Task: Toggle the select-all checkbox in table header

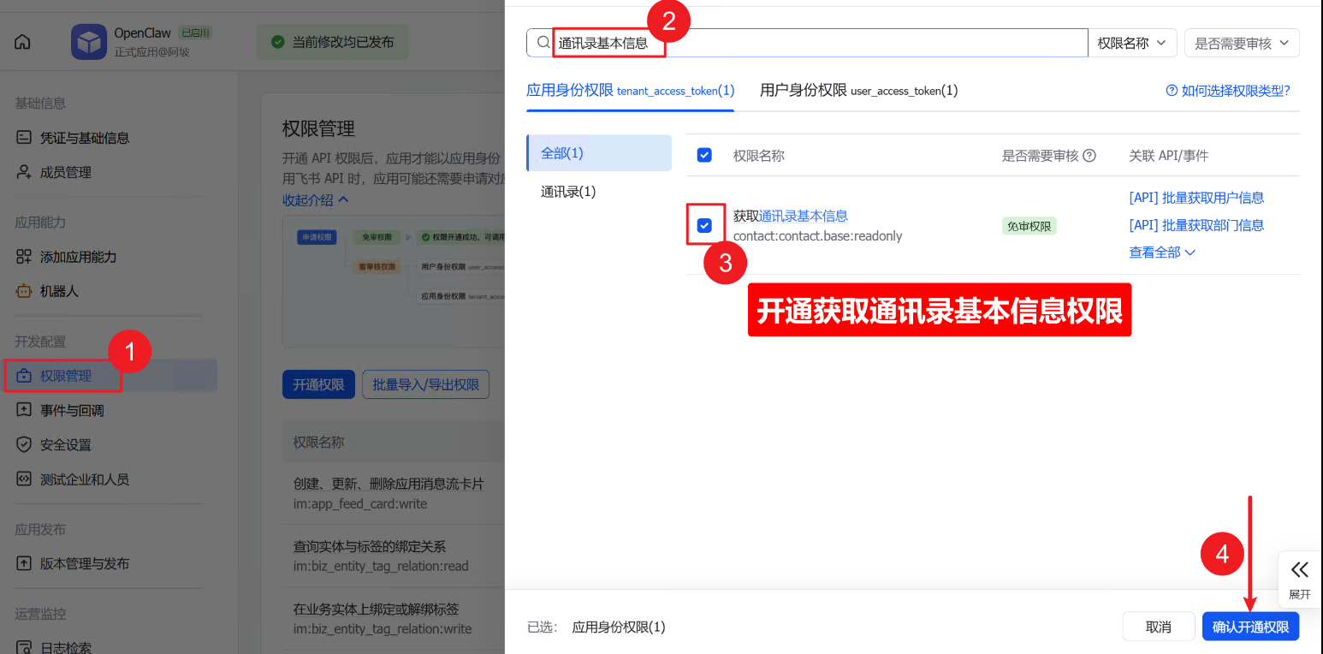Action: click(x=704, y=155)
